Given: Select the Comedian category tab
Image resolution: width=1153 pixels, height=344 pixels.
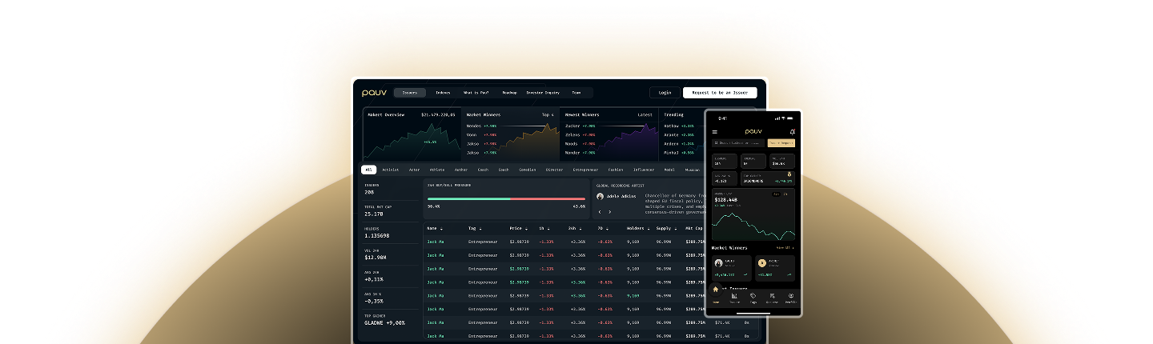Looking at the screenshot, I should point(528,170).
